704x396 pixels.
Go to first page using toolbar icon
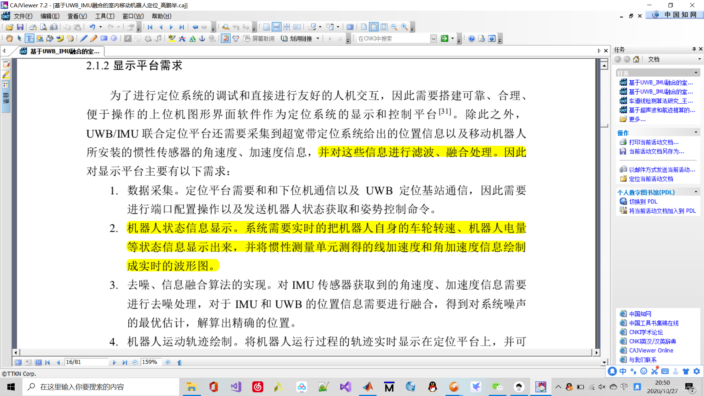(x=150, y=27)
